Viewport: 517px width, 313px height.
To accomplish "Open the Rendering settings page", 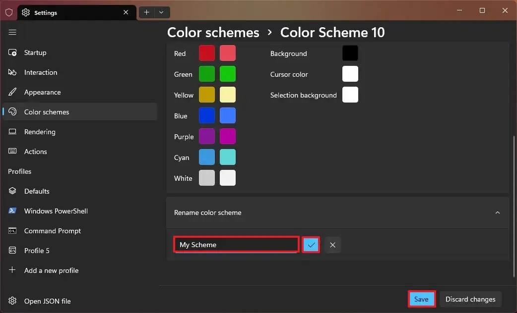I will point(40,132).
